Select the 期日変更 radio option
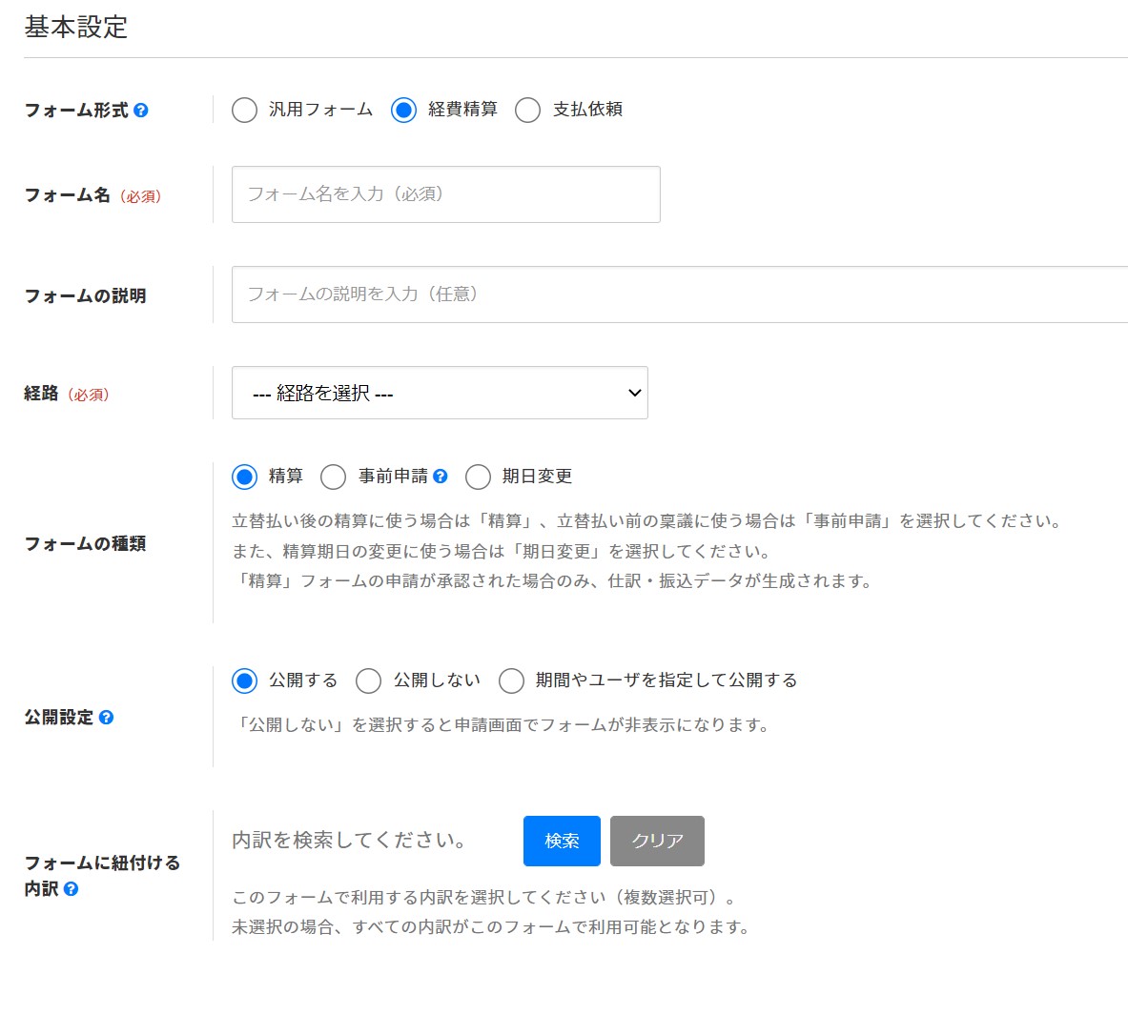This screenshot has width=1128, height=1015. click(x=479, y=477)
